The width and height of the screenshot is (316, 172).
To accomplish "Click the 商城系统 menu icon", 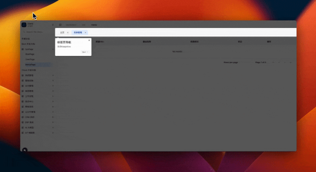I will tap(23, 107).
